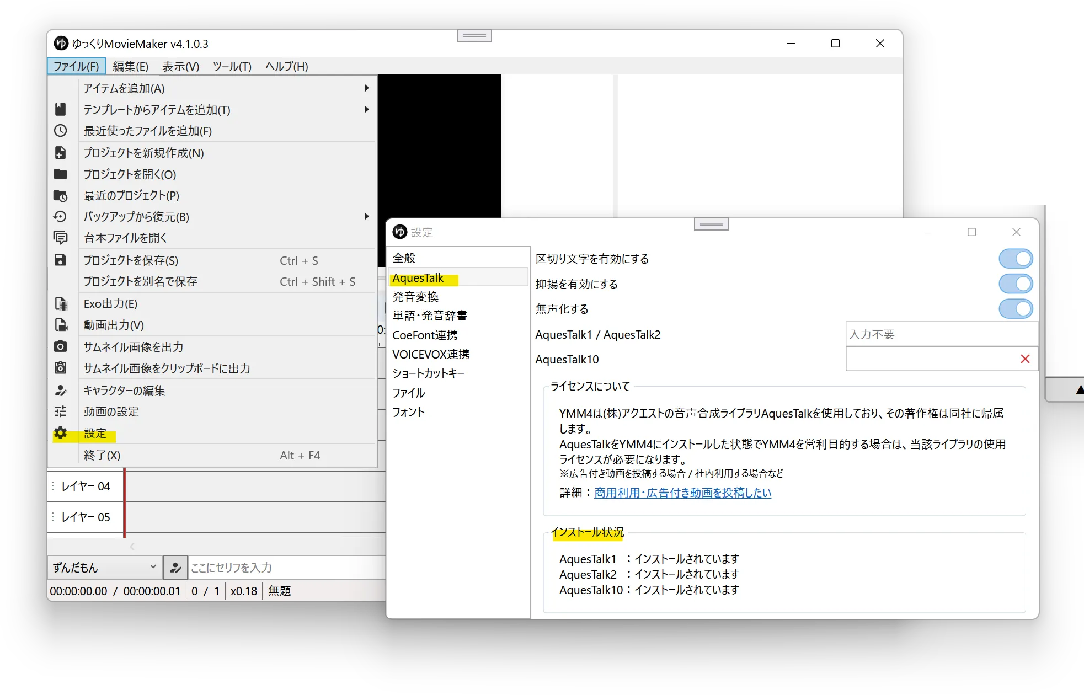The image size is (1084, 695).
Task: Click the restore-from-backup history icon
Action: 61,217
